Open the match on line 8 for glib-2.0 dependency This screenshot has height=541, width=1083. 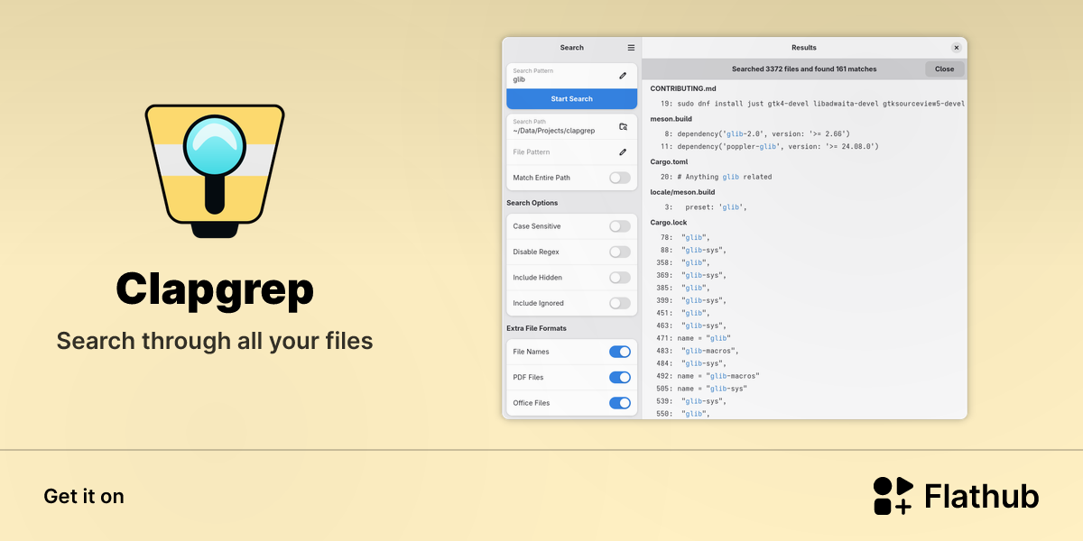pyautogui.click(x=756, y=133)
